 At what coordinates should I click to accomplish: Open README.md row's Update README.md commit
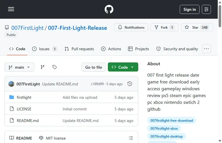point(81,121)
